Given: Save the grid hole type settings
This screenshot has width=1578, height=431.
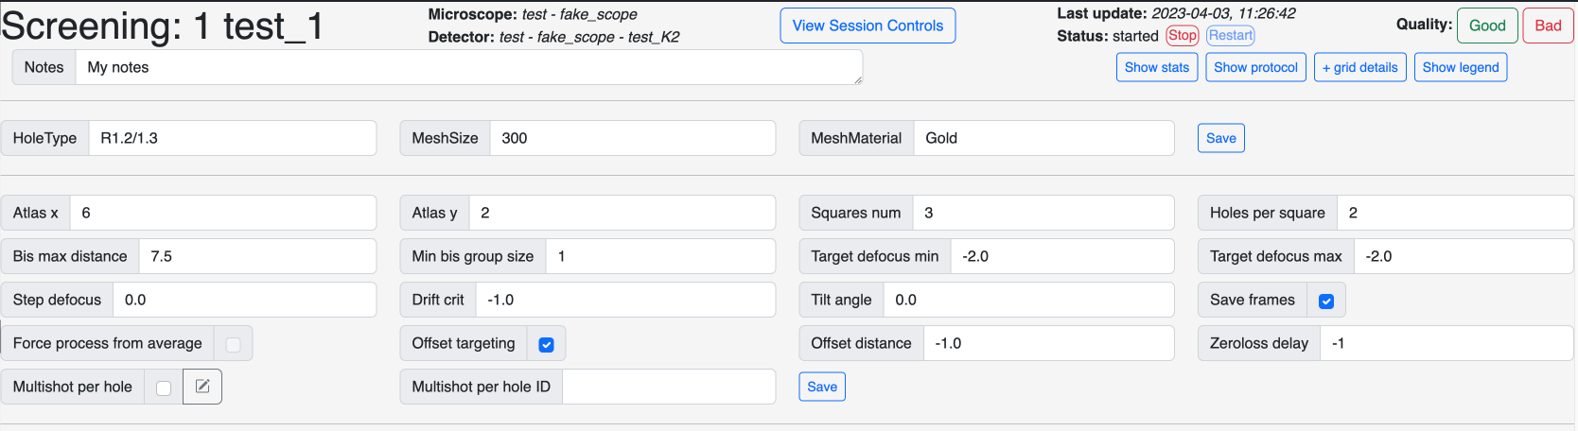Looking at the screenshot, I should [x=1220, y=138].
